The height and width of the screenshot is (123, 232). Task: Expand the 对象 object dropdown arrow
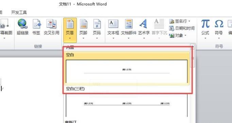point(185,35)
